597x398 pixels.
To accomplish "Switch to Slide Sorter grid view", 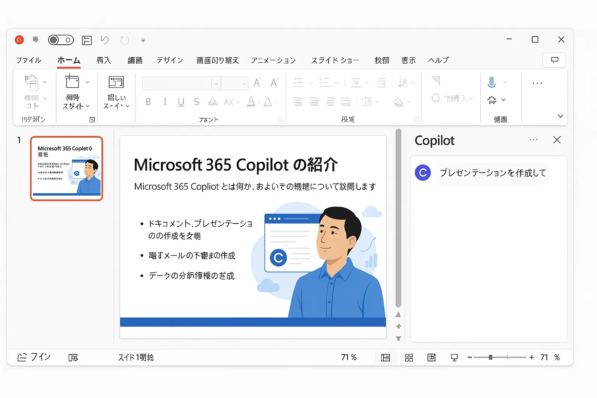I will [409, 358].
